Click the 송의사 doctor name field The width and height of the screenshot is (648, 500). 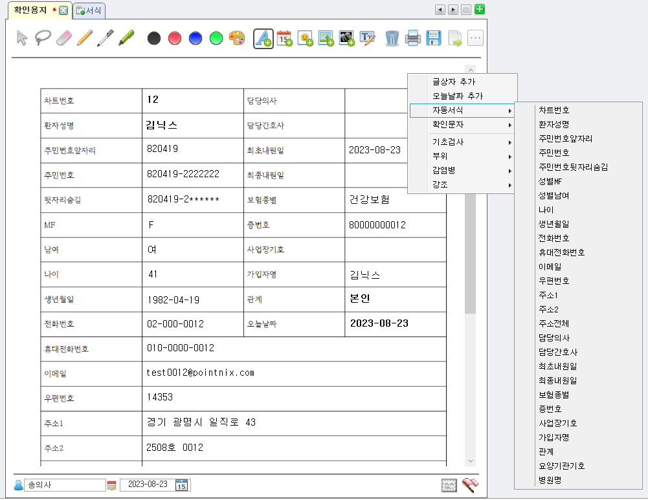(x=65, y=485)
